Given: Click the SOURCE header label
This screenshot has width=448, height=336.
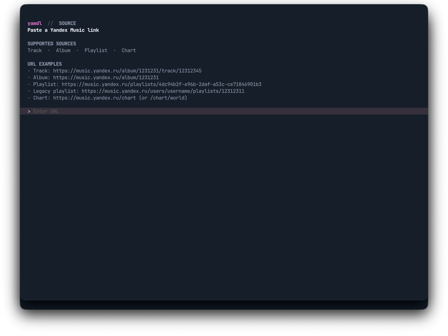Looking at the screenshot, I should click(x=67, y=23).
